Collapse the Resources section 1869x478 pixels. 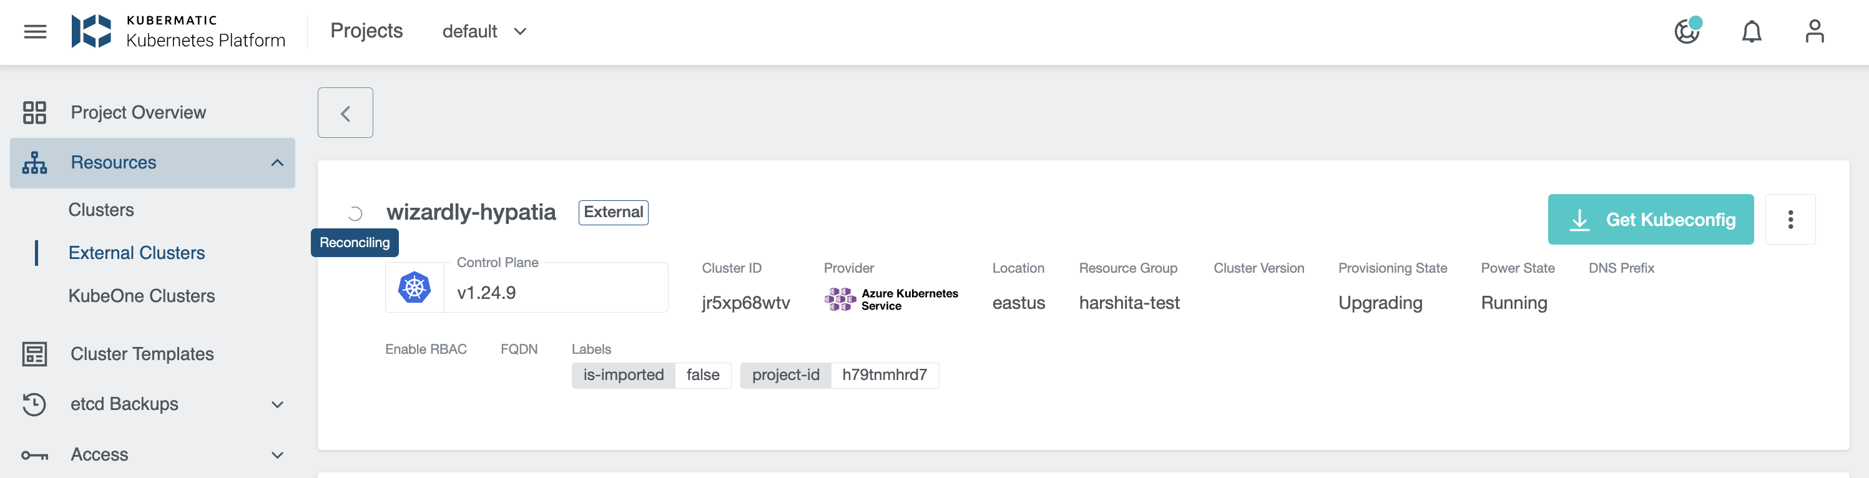pyautogui.click(x=277, y=162)
